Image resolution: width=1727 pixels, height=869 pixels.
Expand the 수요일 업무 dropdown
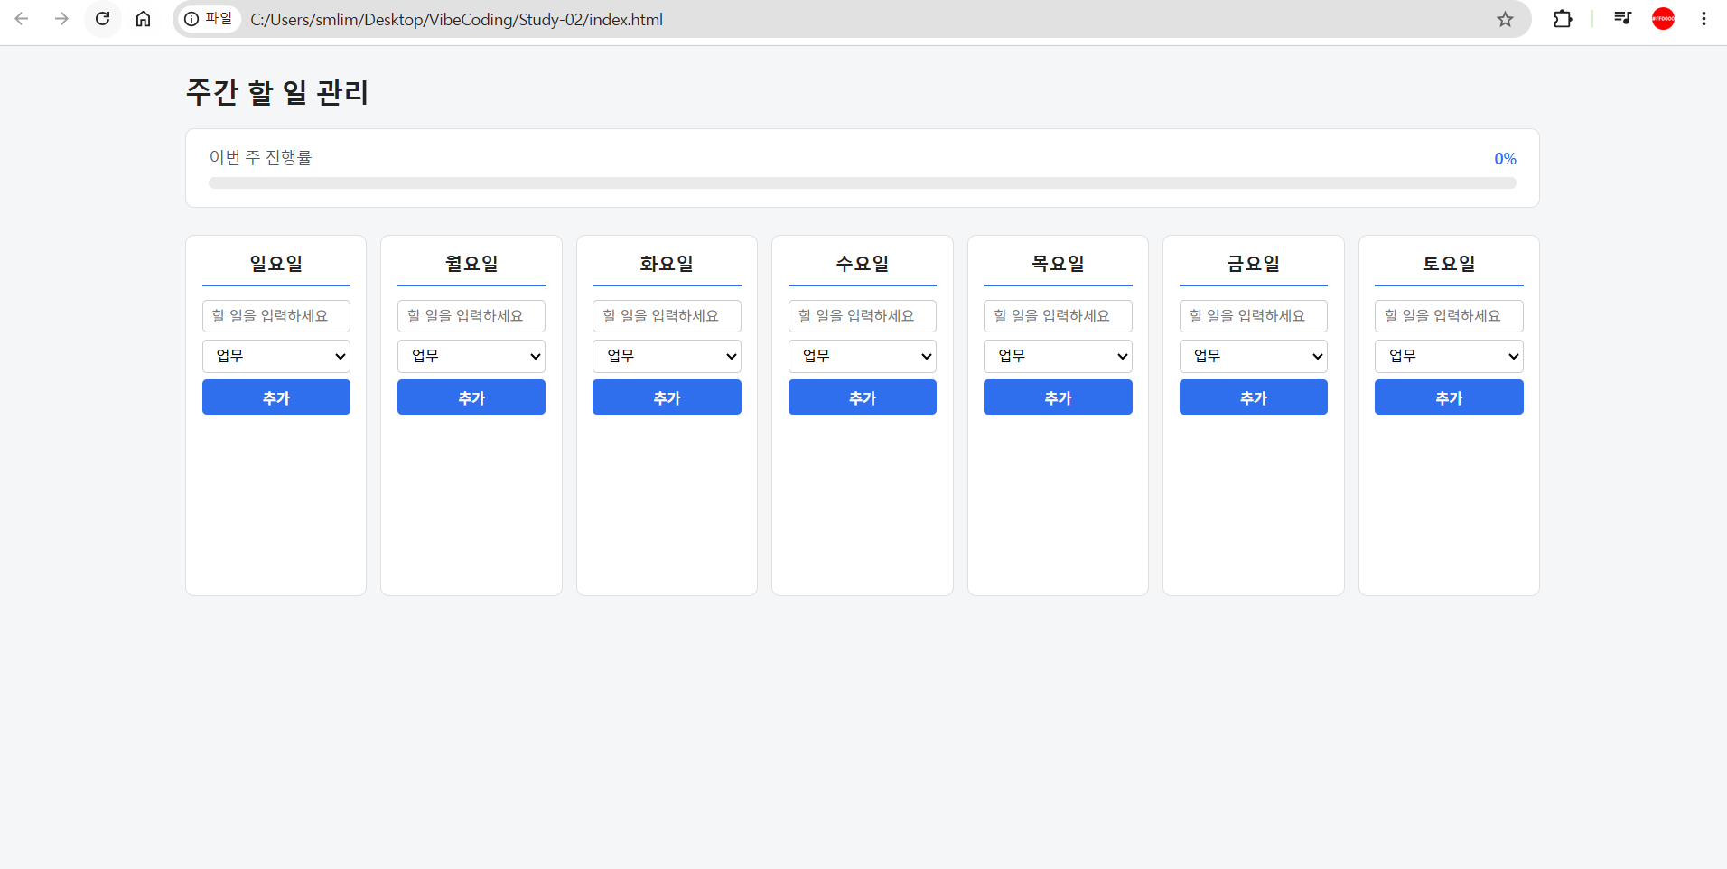click(863, 356)
